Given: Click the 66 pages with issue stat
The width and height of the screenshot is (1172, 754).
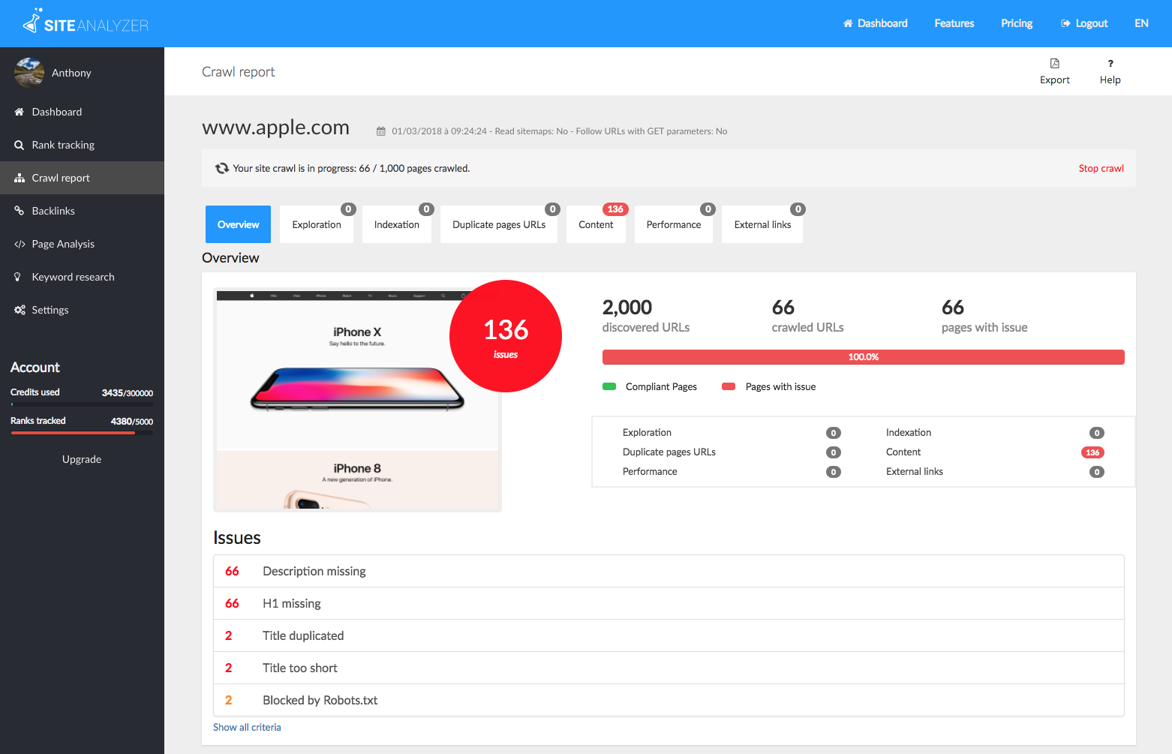Looking at the screenshot, I should pyautogui.click(x=984, y=316).
